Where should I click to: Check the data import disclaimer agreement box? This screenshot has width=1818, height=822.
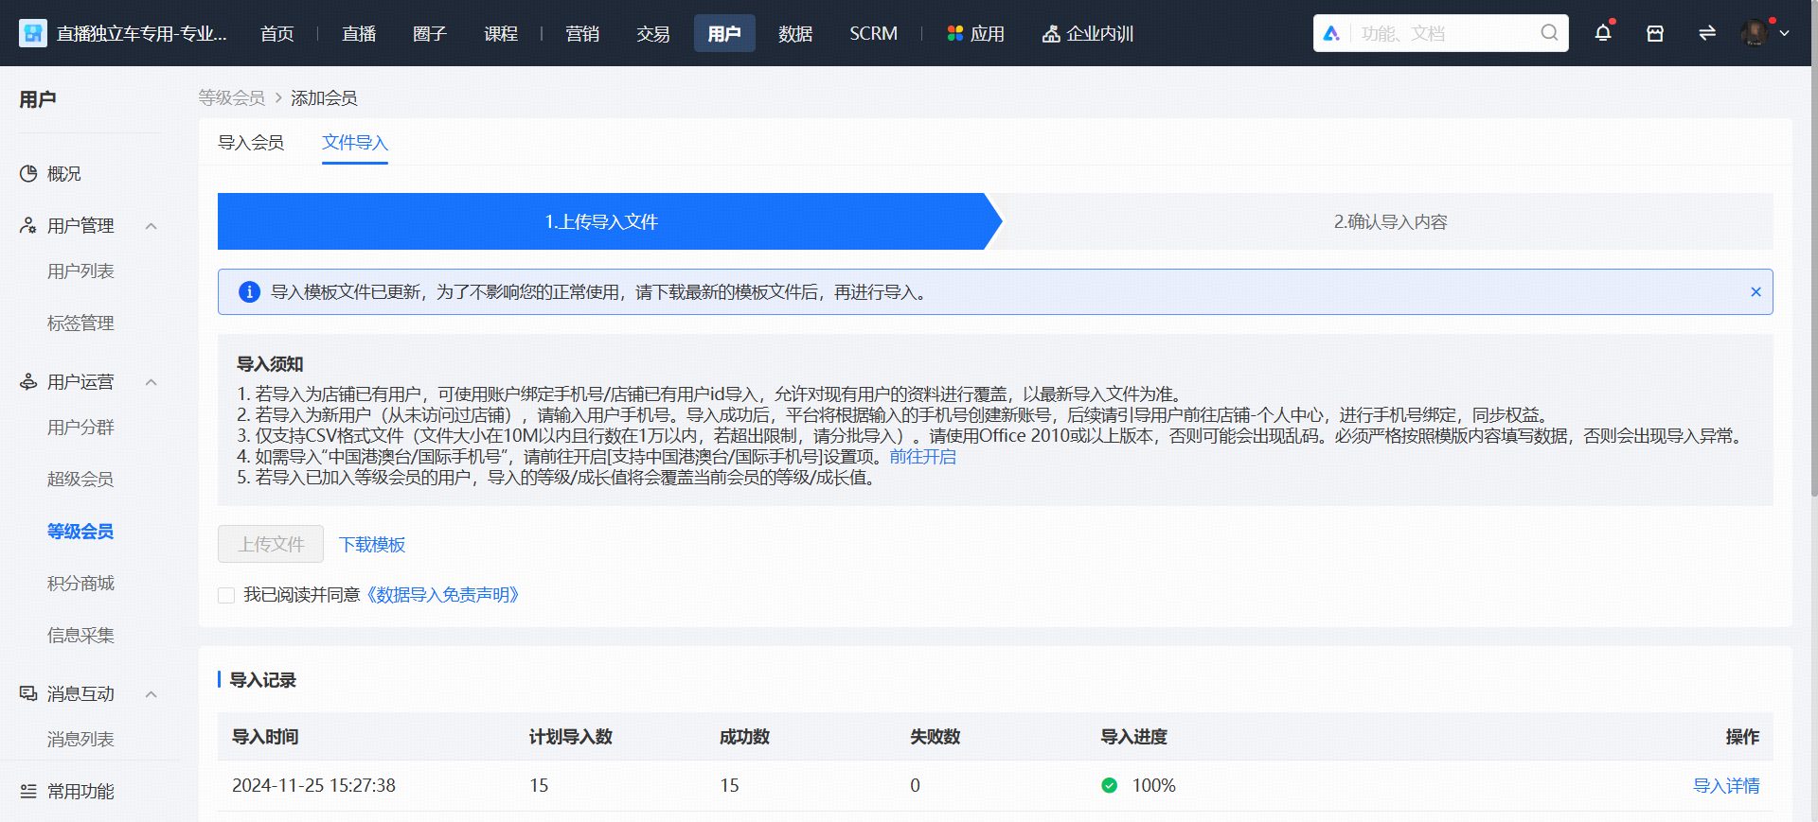point(226,595)
